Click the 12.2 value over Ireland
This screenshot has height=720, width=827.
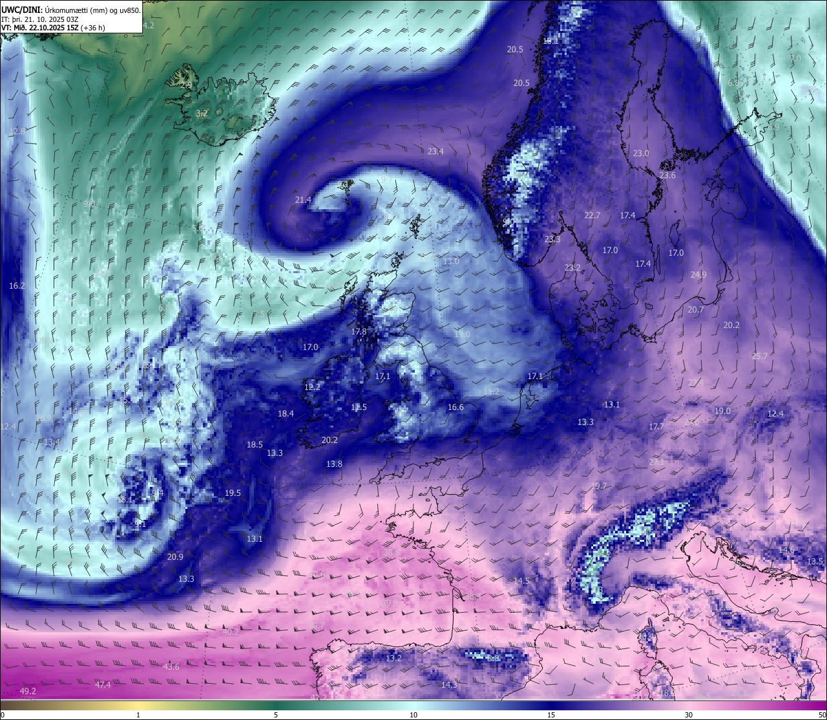point(312,387)
